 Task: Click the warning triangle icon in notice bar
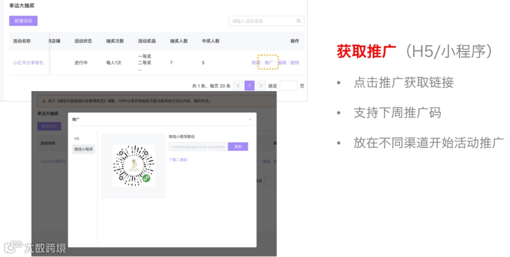(43, 101)
